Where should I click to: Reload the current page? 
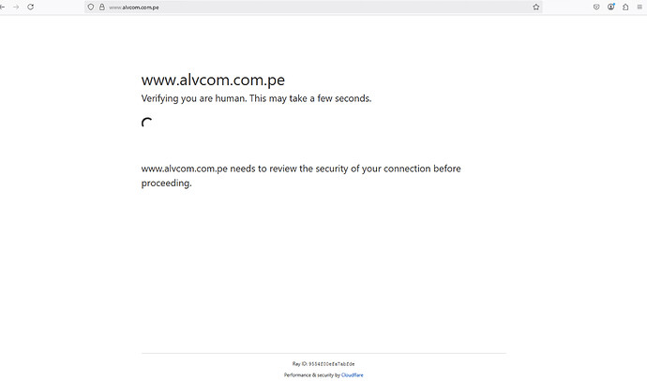pyautogui.click(x=31, y=7)
